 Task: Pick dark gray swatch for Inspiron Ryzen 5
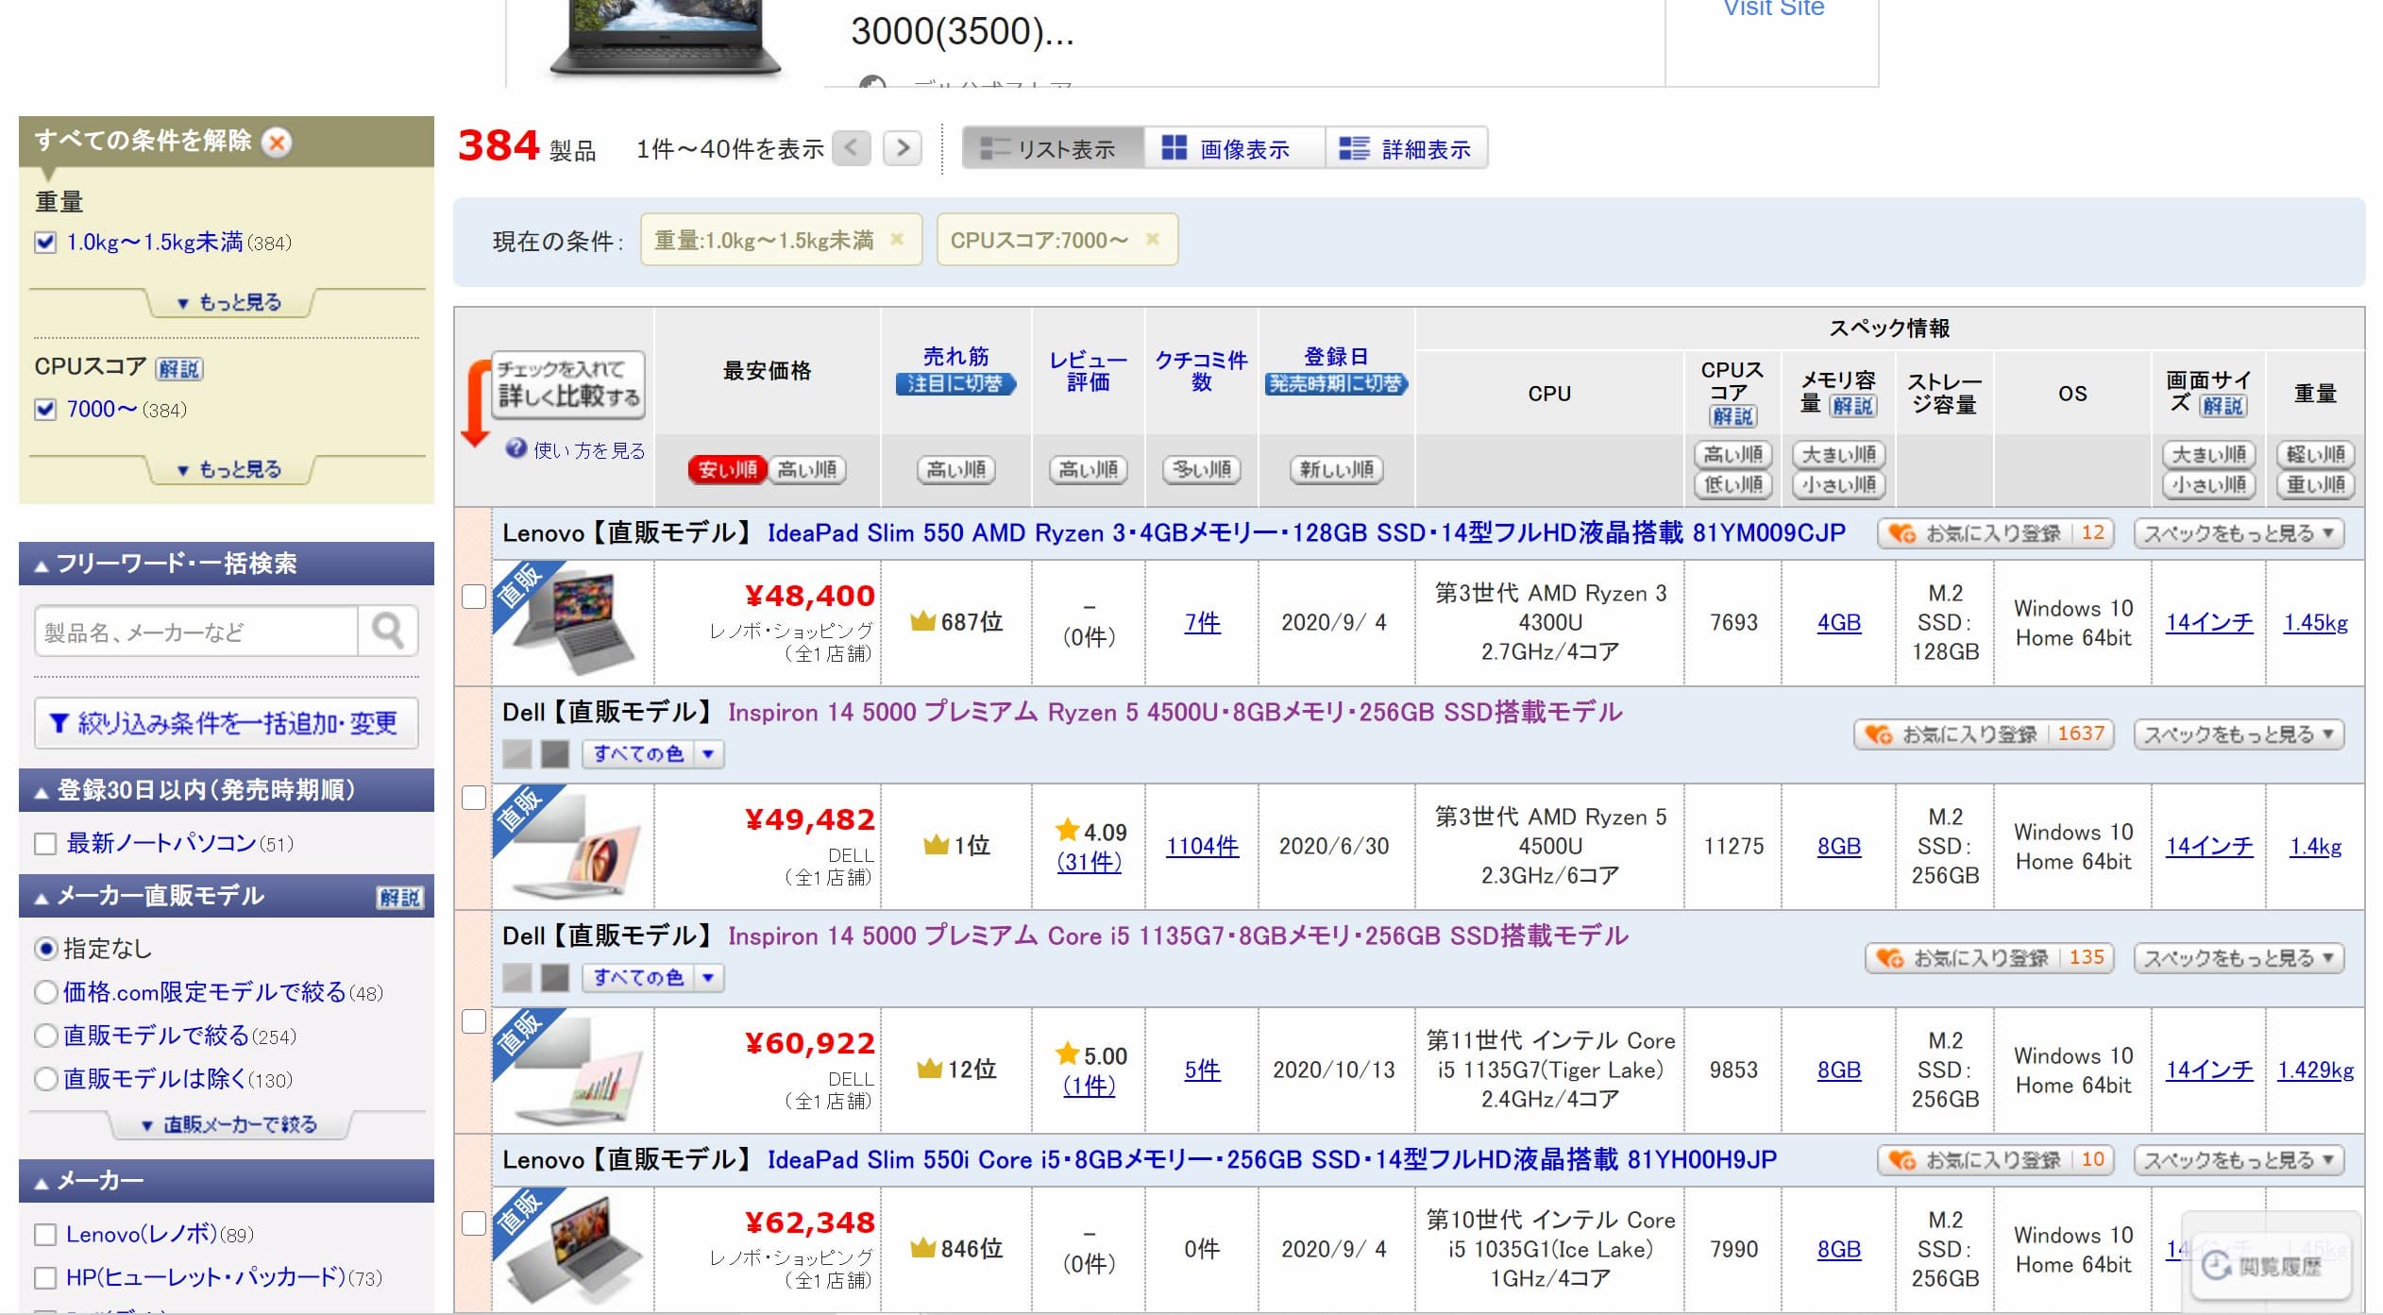click(x=555, y=754)
